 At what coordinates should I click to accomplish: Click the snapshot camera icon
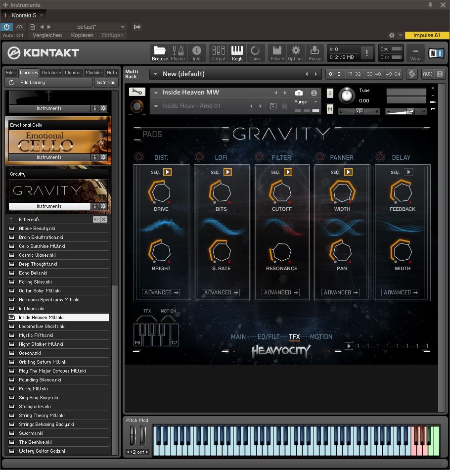coord(299,93)
